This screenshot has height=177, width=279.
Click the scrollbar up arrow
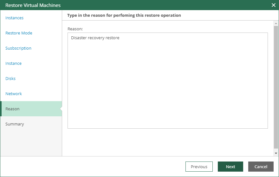click(x=276, y=24)
